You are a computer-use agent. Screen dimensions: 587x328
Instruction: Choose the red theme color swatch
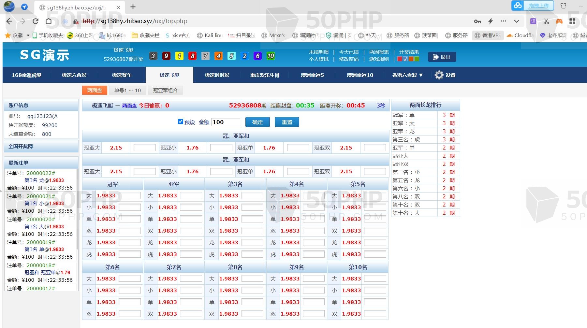pyautogui.click(x=400, y=59)
